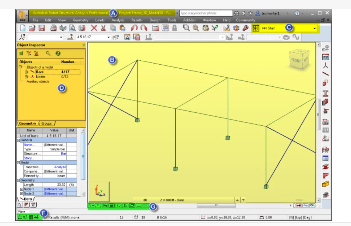Open the bar selection 4 5 16 17 dropdown

[109, 37]
